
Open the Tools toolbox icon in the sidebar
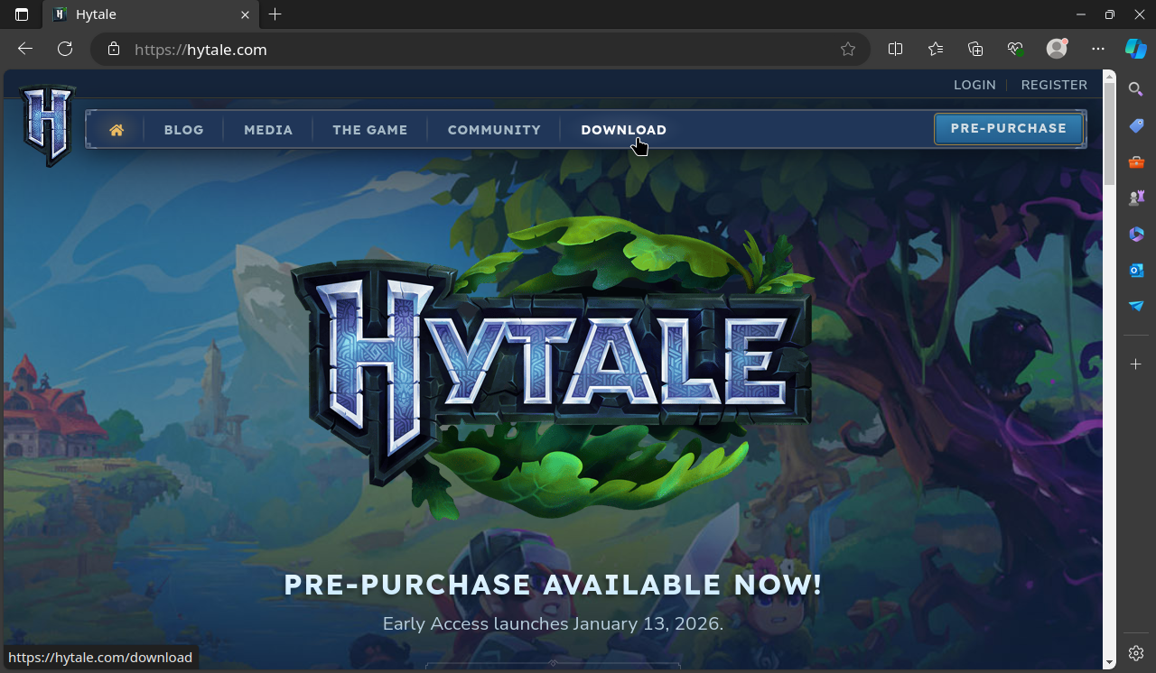pyautogui.click(x=1135, y=161)
